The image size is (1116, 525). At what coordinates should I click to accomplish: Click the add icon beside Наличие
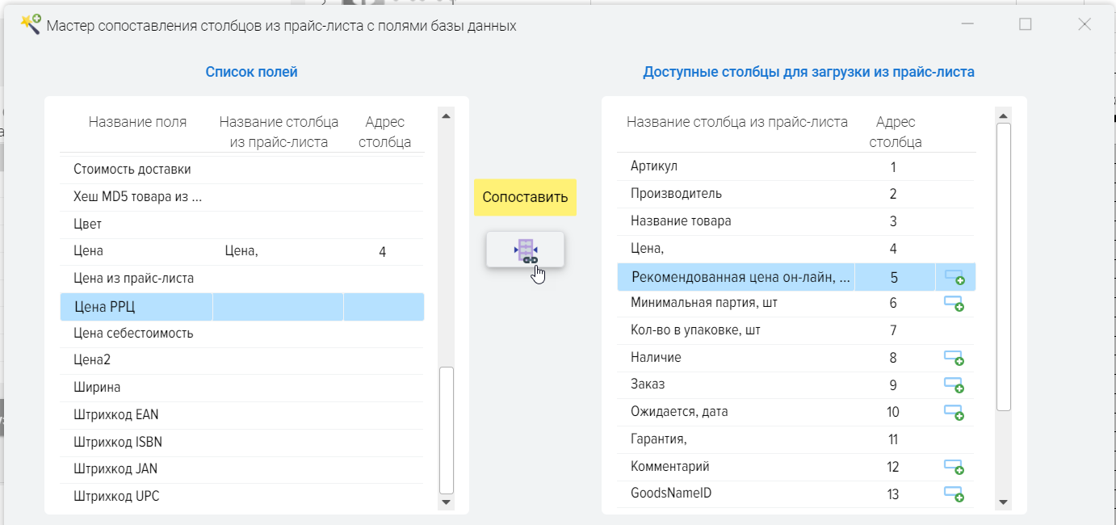(954, 359)
